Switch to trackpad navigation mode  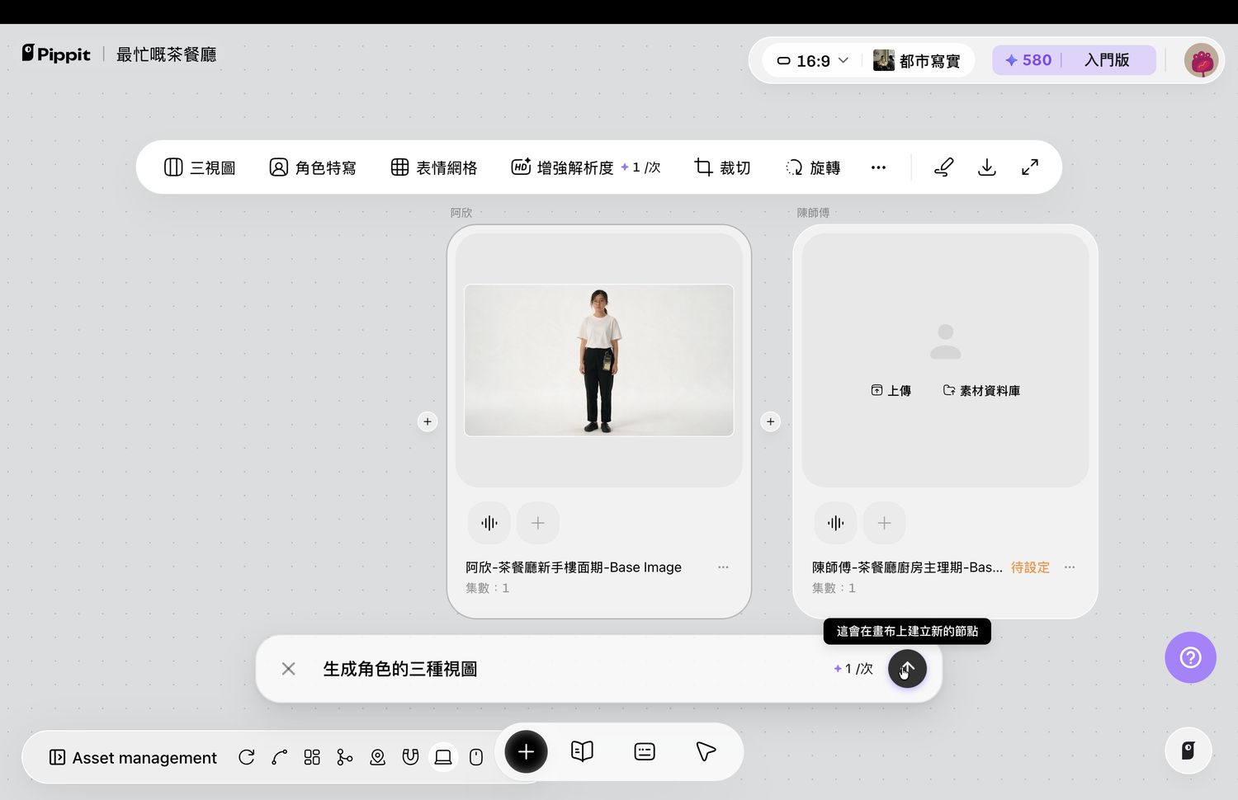tap(443, 757)
